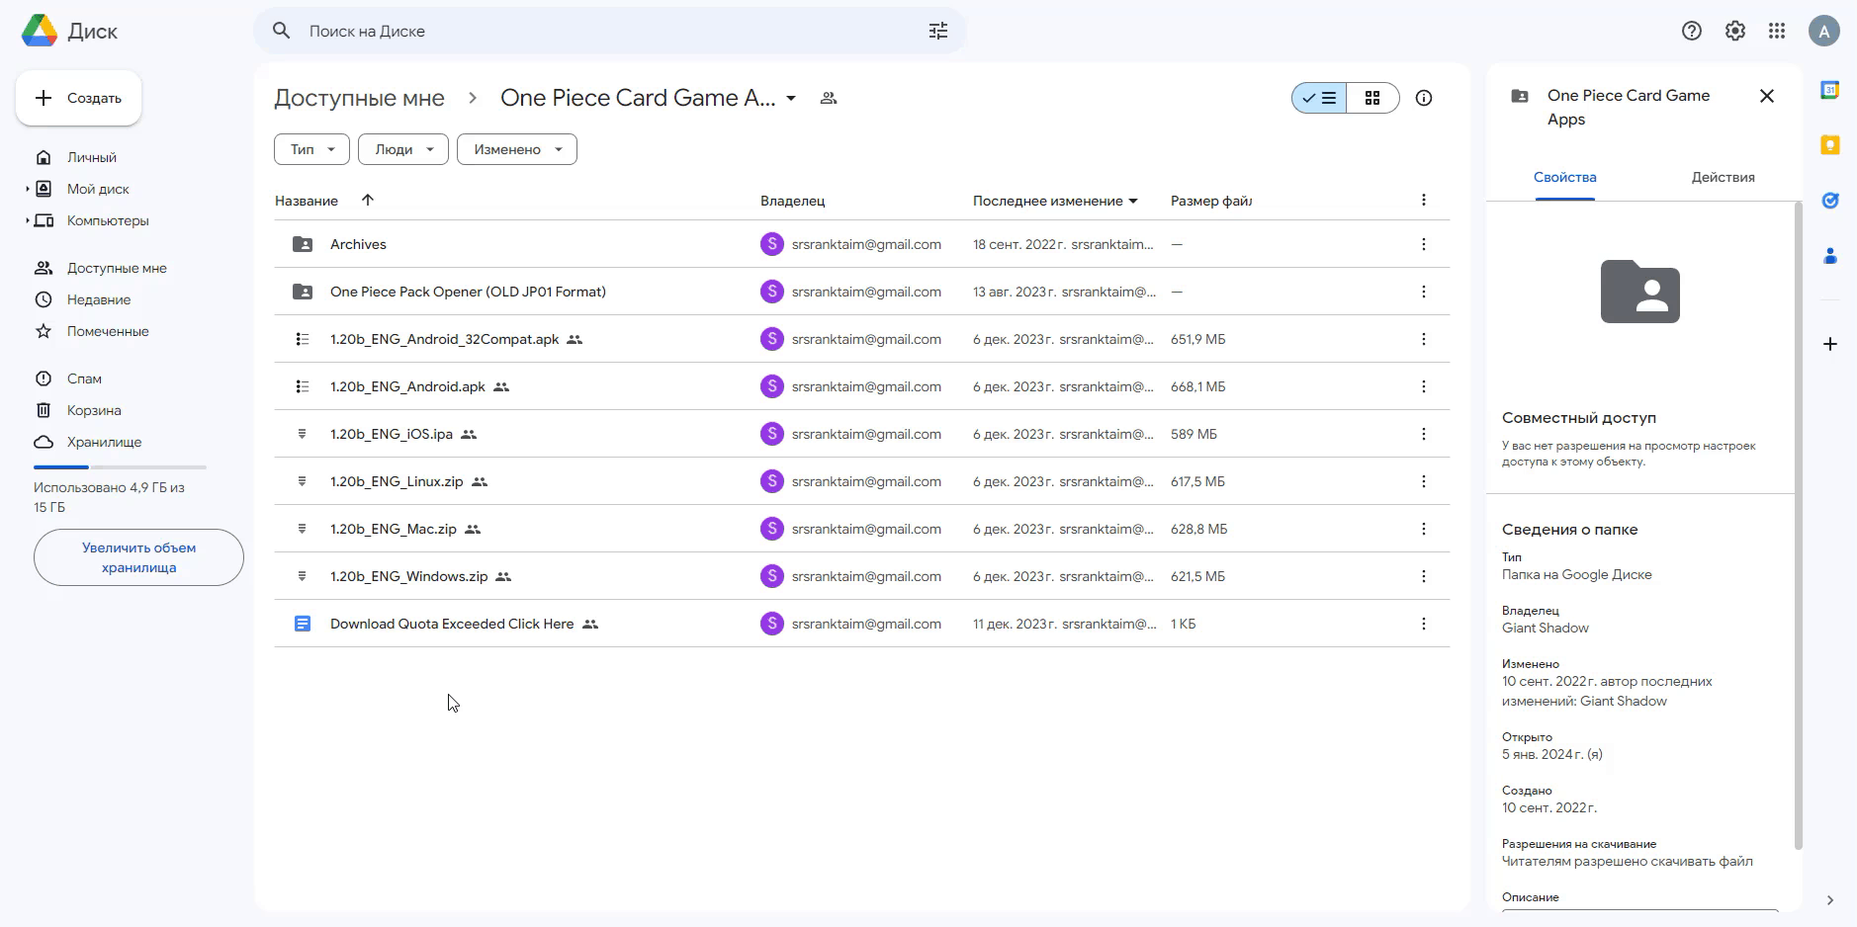This screenshot has width=1857, height=927.
Task: Click the folder thumbnail in details panel
Action: [1639, 292]
